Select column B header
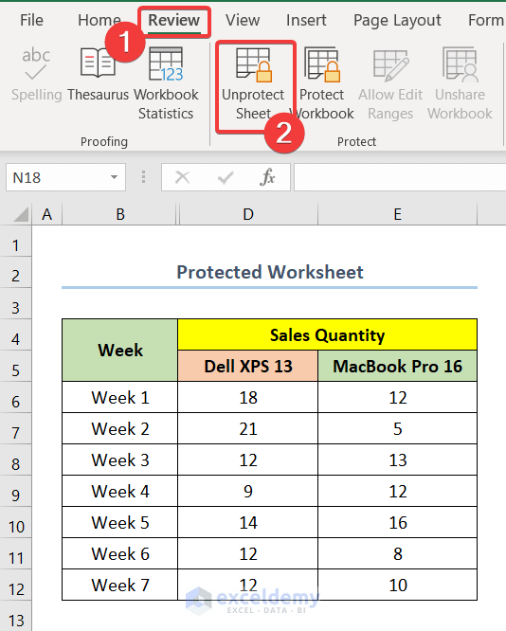This screenshot has height=631, width=506. click(120, 214)
